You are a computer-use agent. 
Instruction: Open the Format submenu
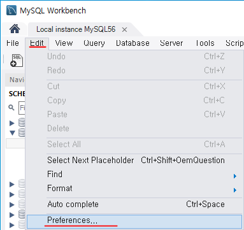click(x=134, y=189)
